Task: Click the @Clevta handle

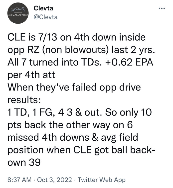Action: click(46, 17)
